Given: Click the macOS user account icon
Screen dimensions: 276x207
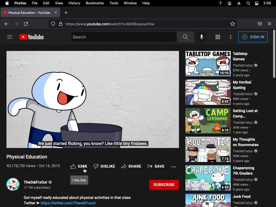Looking at the screenshot, I should click(x=230, y=3).
